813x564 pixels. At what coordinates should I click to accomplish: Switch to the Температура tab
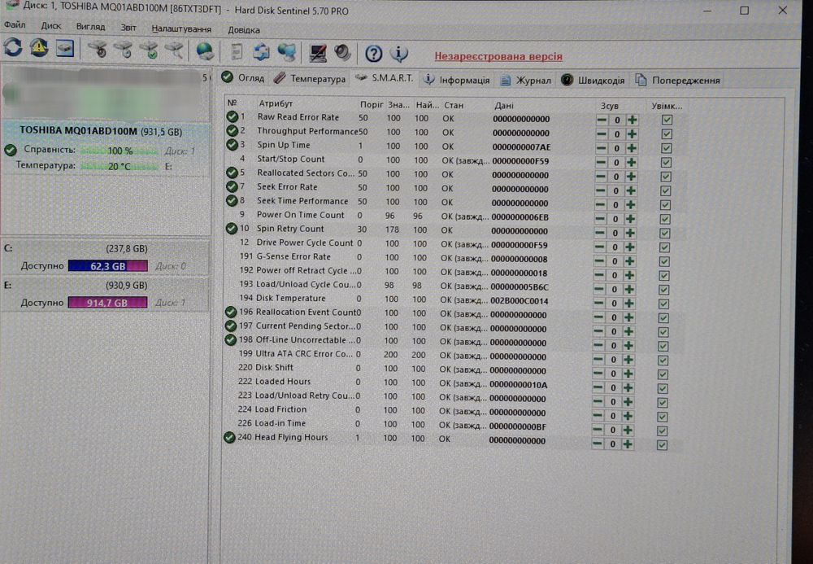click(x=310, y=79)
